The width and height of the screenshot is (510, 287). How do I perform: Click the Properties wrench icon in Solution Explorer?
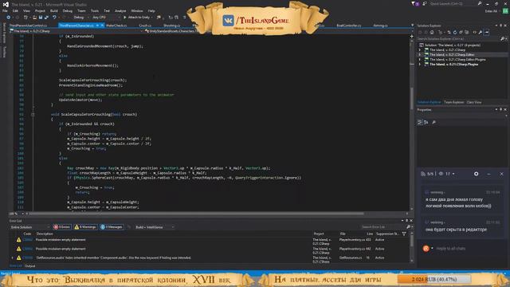[x=481, y=32]
